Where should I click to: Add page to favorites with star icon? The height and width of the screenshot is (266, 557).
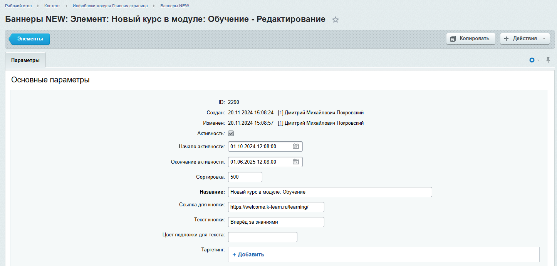pos(336,20)
